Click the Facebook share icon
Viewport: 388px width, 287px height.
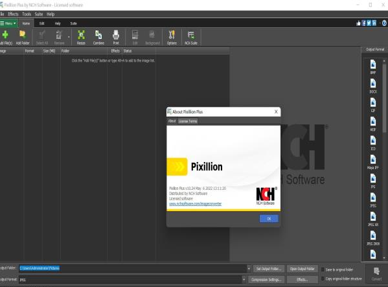click(364, 23)
